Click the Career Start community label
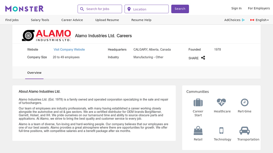273x153 pixels. [198, 113]
